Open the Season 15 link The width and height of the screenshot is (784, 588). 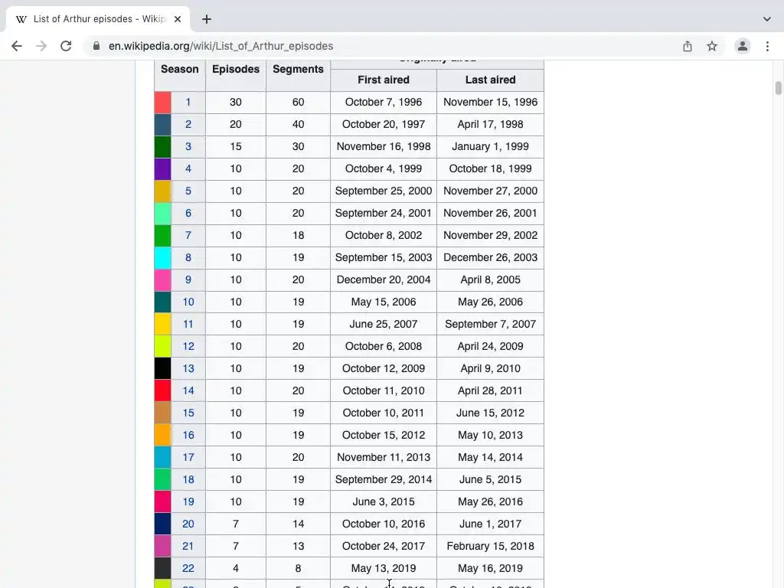point(188,413)
